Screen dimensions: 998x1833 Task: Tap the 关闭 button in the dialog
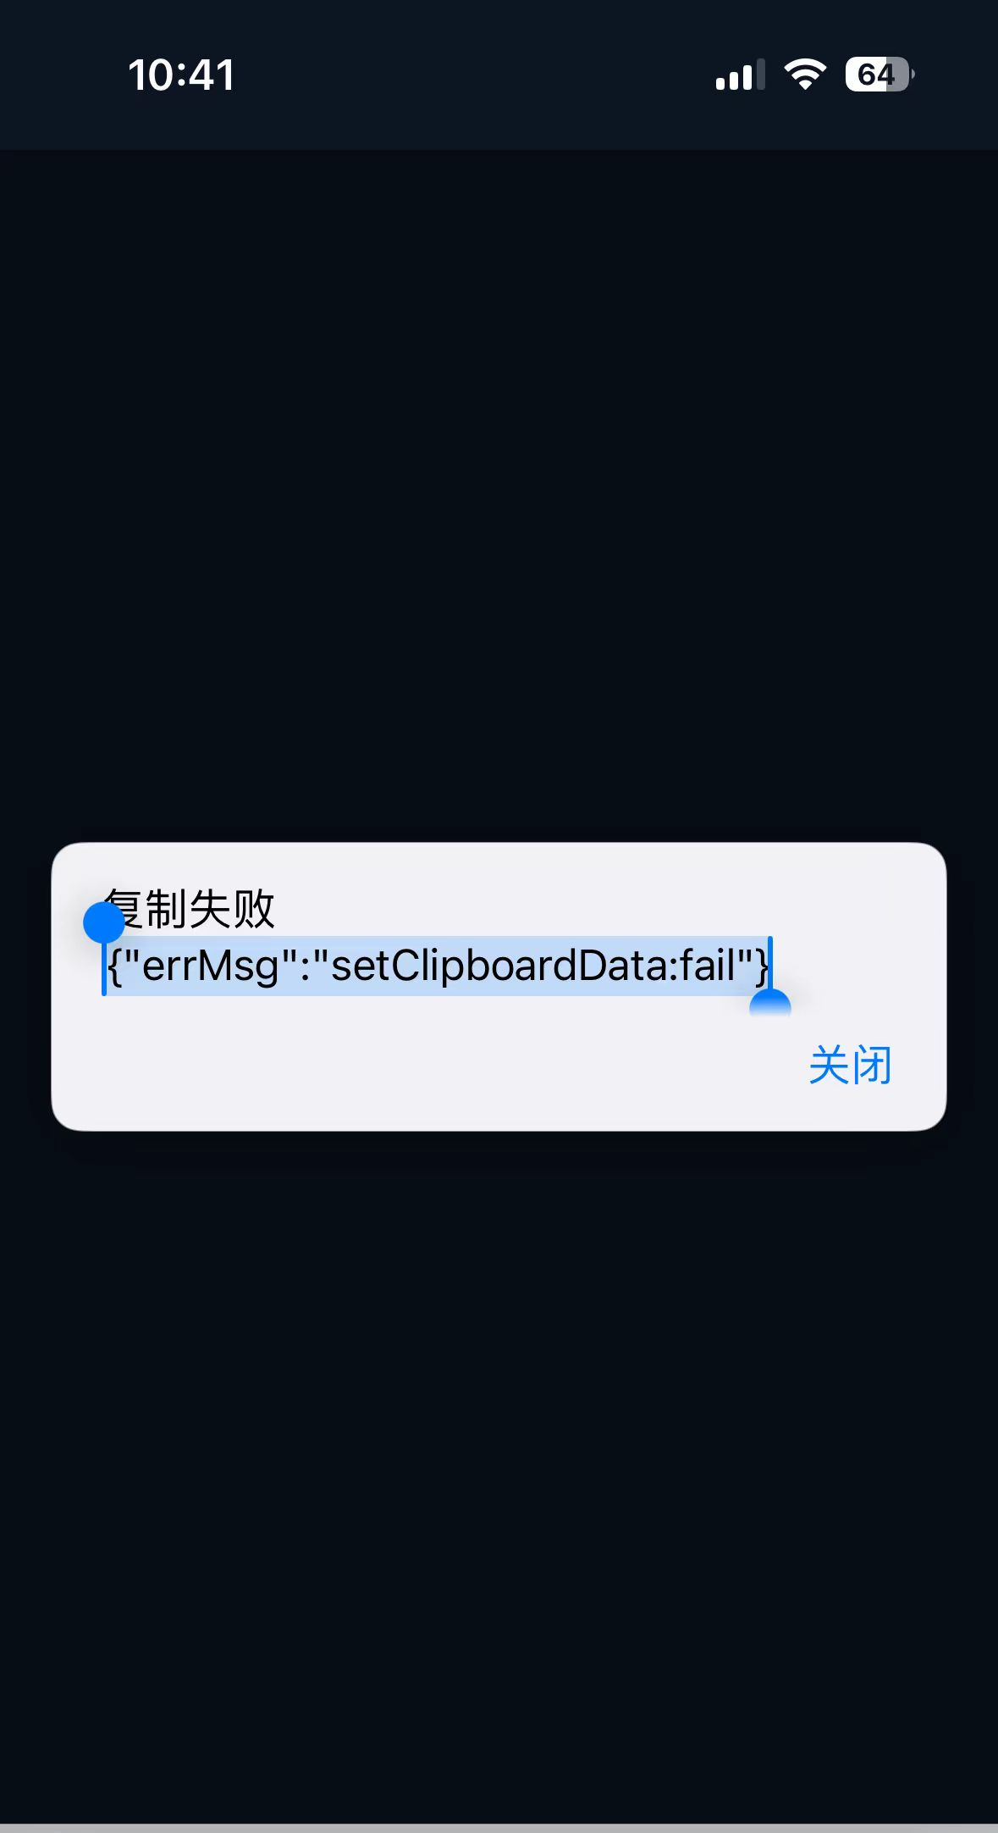click(850, 1065)
